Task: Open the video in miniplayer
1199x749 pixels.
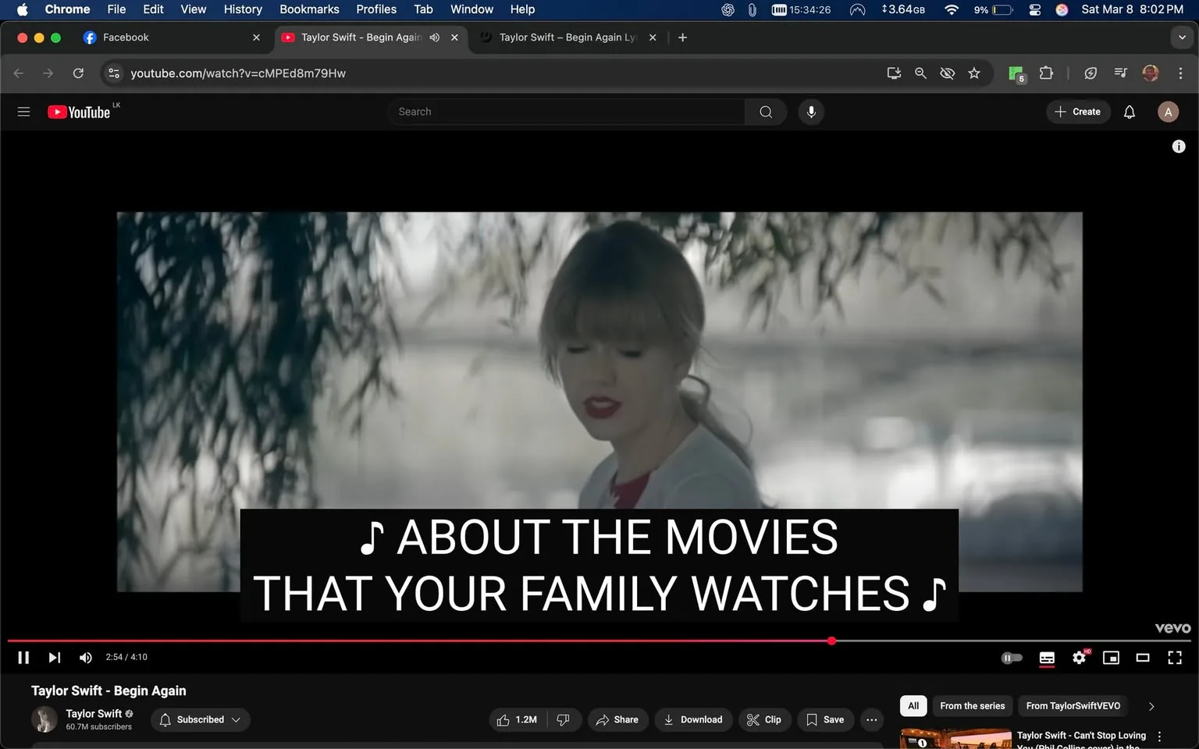Action: [1111, 658]
